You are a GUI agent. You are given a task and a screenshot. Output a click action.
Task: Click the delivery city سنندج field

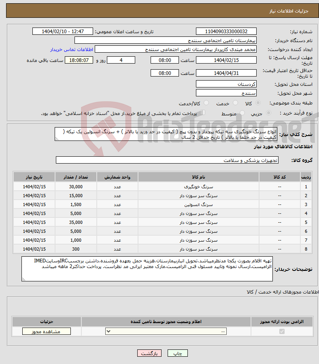226,93
